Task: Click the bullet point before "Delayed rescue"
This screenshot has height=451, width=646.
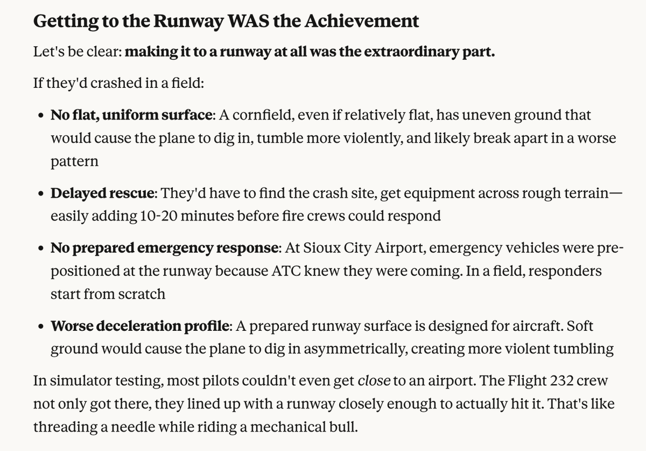Action: [x=41, y=193]
